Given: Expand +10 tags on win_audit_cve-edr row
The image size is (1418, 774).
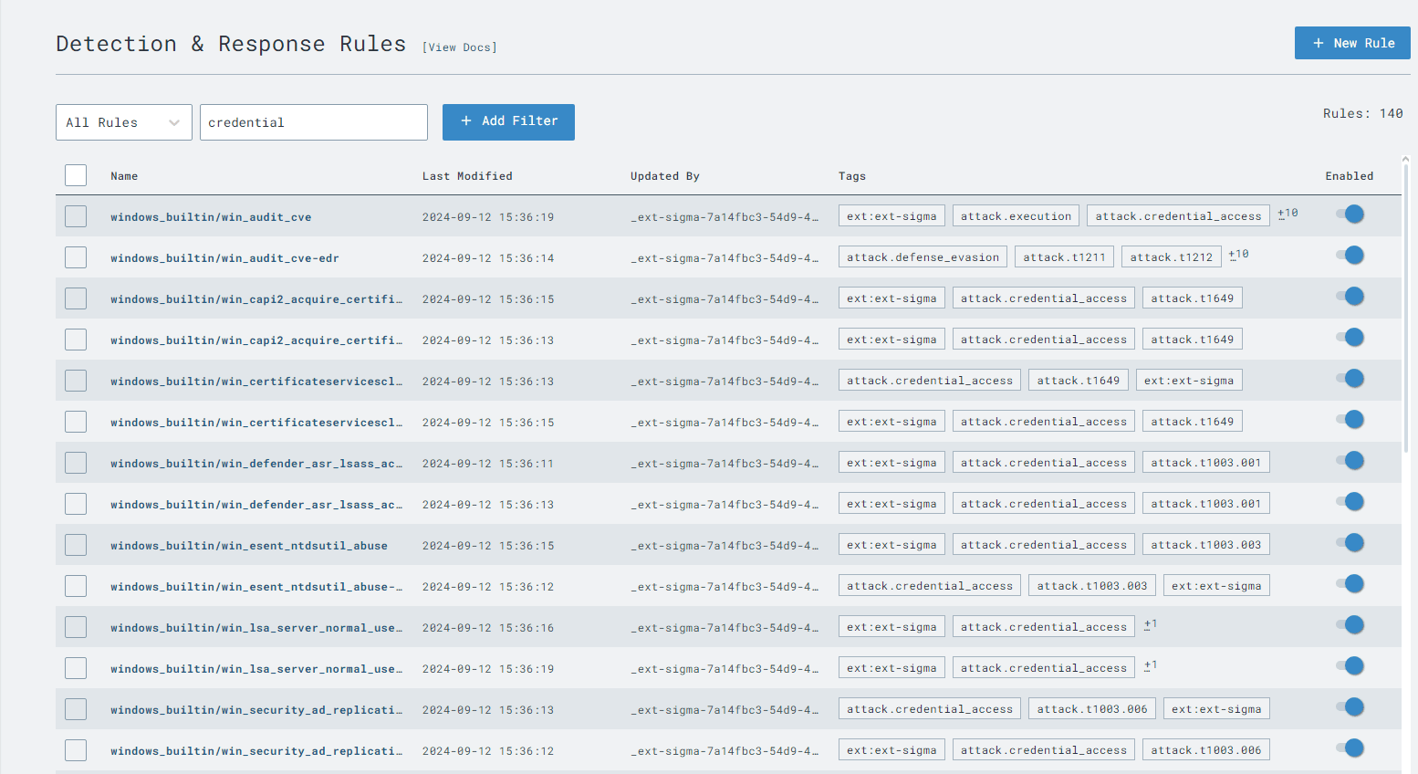Looking at the screenshot, I should (1238, 255).
